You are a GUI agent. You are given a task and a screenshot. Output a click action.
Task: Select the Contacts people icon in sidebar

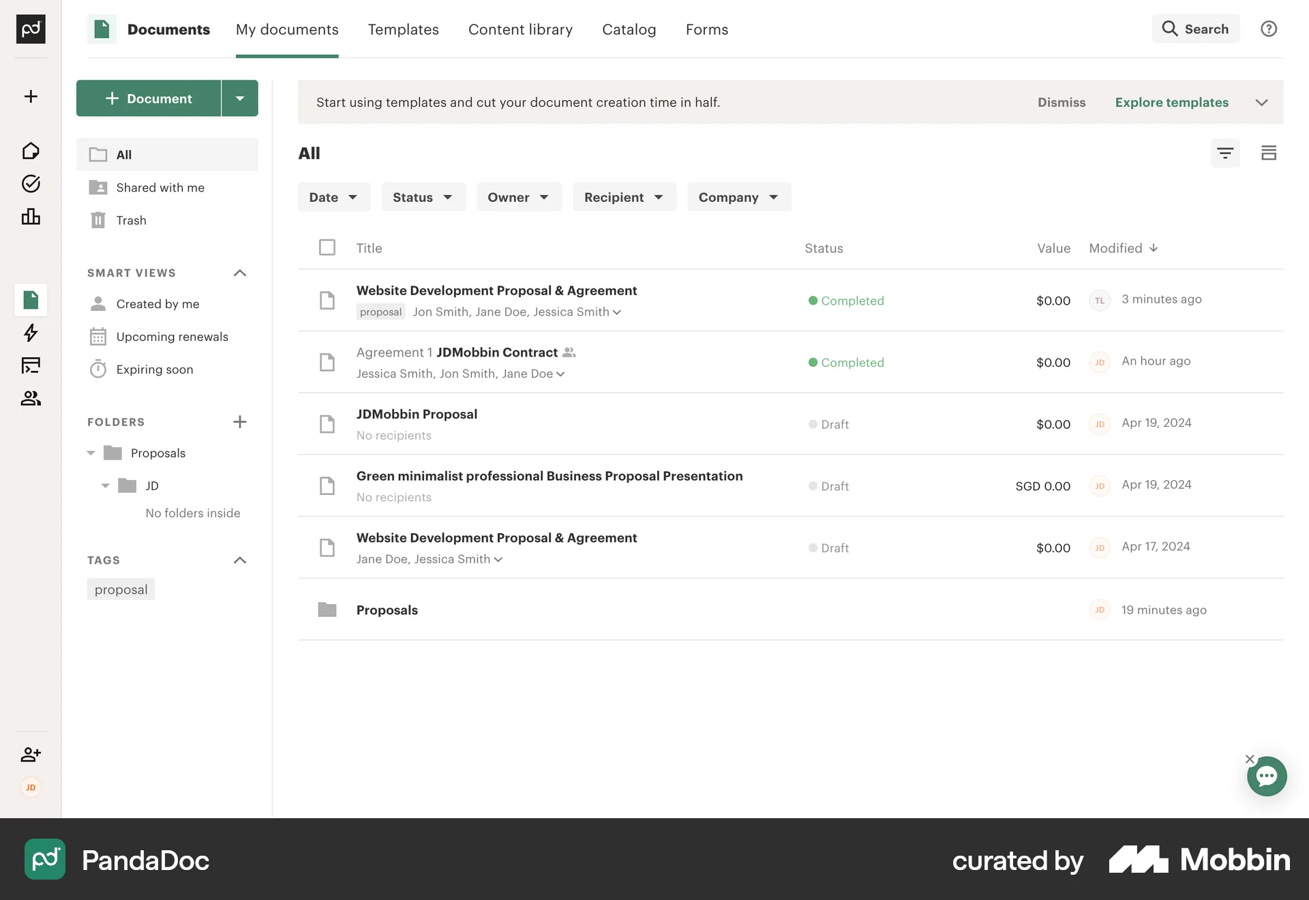[x=31, y=398]
